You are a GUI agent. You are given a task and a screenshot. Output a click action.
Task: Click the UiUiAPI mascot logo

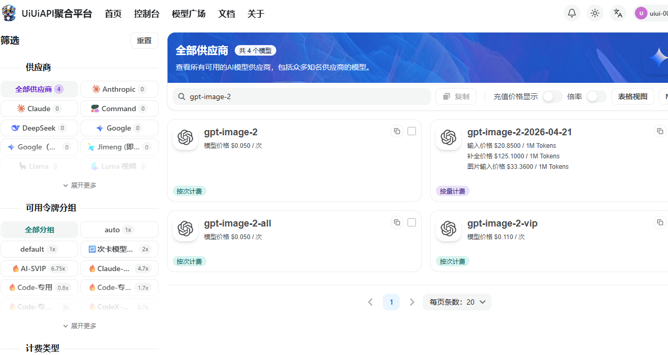point(9,14)
